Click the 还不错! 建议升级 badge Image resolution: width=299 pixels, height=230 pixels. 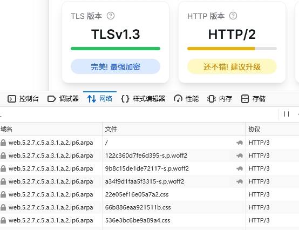click(x=232, y=66)
